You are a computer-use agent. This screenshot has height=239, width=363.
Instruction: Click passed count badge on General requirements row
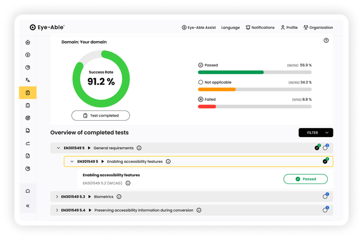coord(318,147)
